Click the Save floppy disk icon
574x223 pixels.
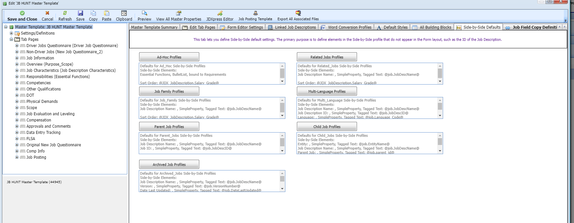(80, 13)
